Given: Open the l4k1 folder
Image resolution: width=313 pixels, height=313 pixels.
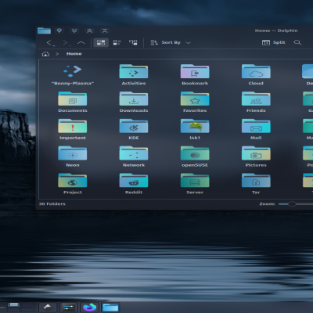Looking at the screenshot, I should pyautogui.click(x=195, y=126).
